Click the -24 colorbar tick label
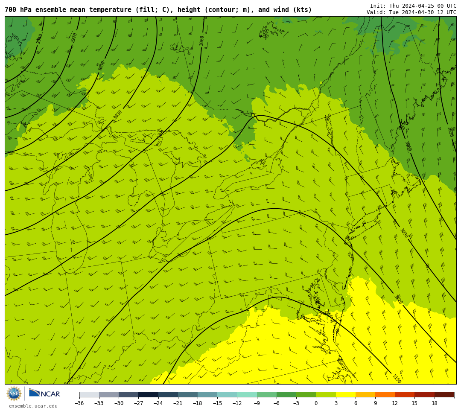The height and width of the screenshot is (411, 461). pos(158,403)
